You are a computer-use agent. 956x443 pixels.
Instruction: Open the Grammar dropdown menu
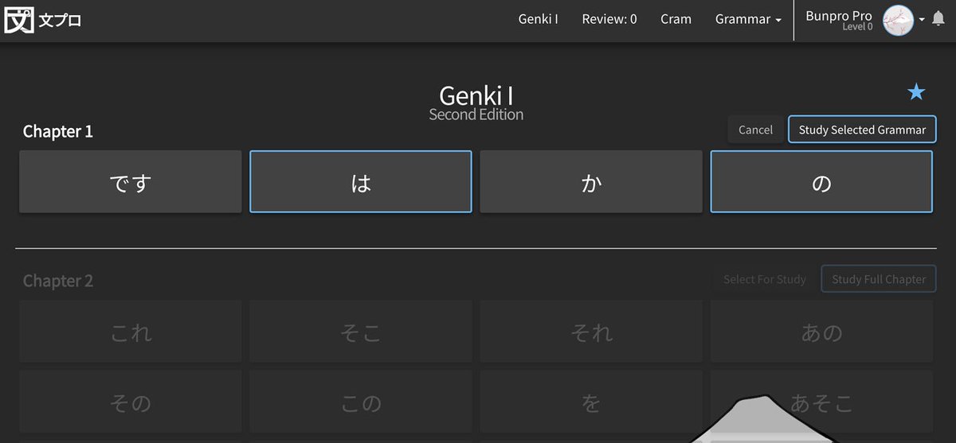click(x=748, y=19)
